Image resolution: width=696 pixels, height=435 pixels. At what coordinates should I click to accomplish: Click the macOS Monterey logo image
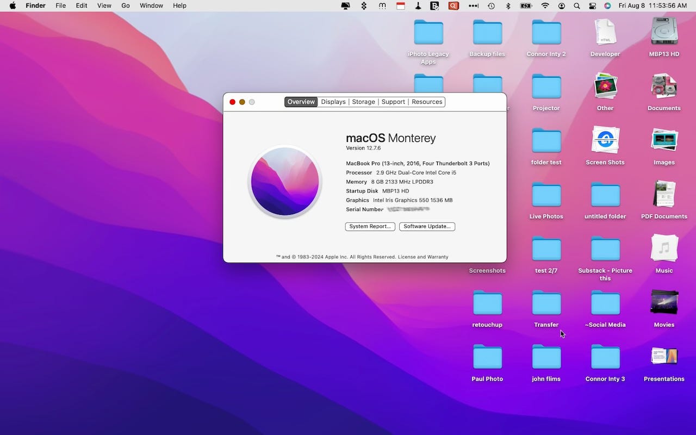285,182
